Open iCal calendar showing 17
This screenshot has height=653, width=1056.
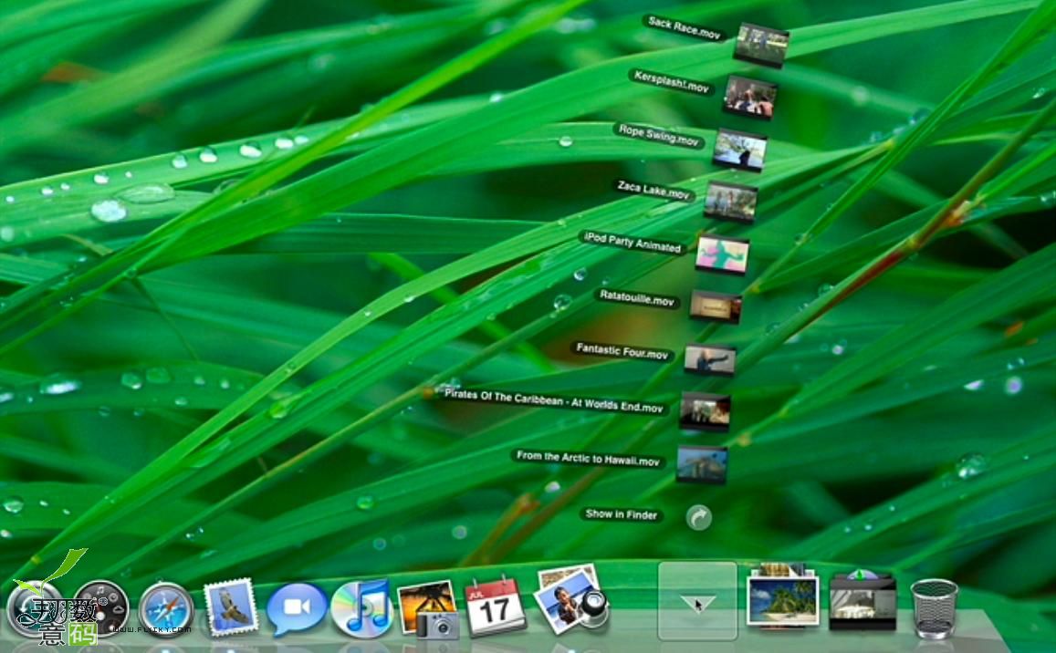(x=495, y=606)
